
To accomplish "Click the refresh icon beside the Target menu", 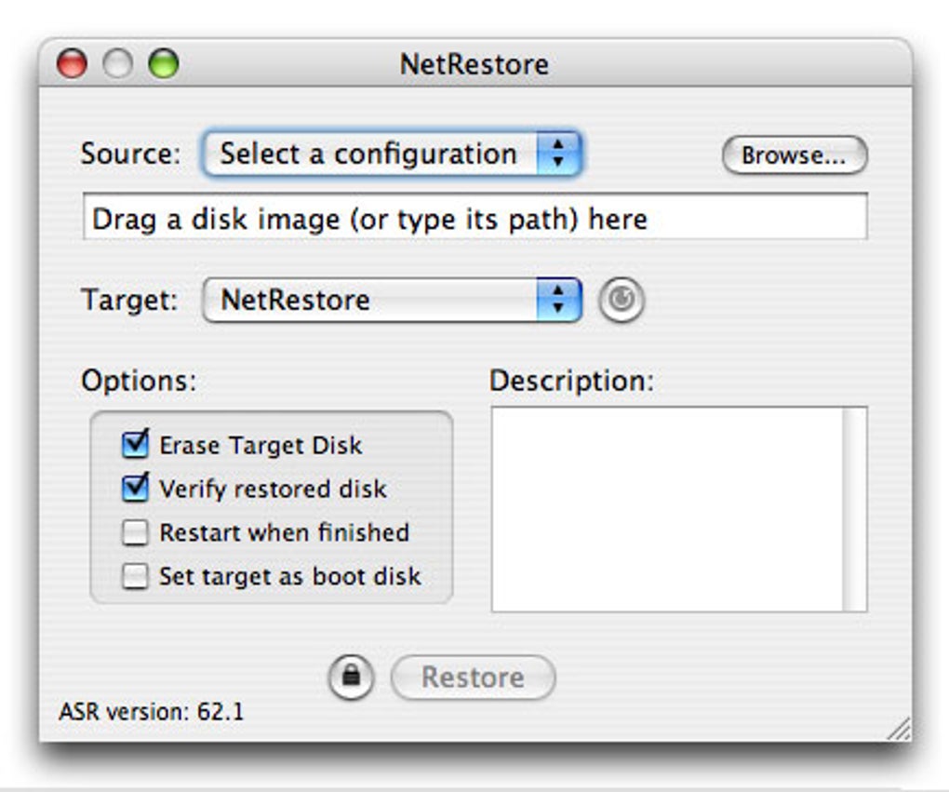I will point(622,300).
